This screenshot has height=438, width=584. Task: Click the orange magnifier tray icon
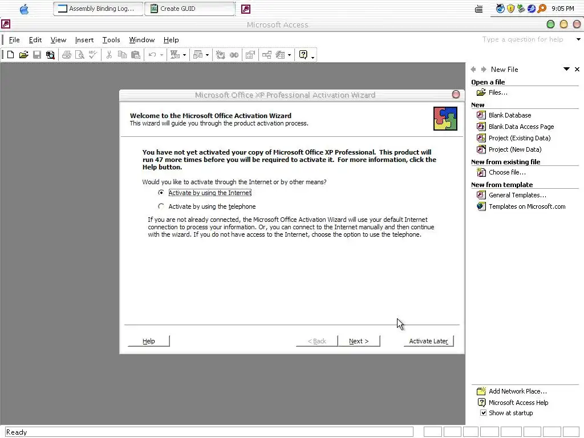click(x=542, y=9)
